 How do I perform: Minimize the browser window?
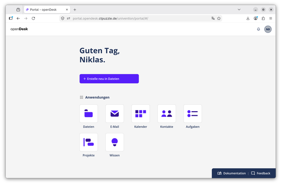(256, 10)
